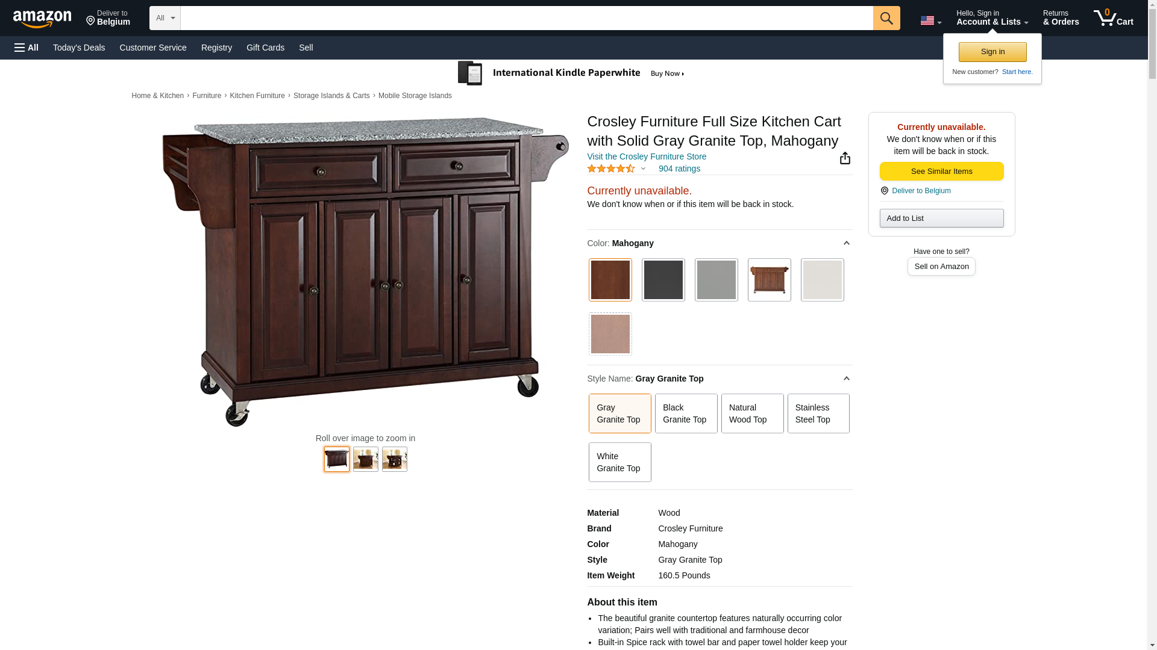Click the share icon near title
The image size is (1157, 650).
845,158
